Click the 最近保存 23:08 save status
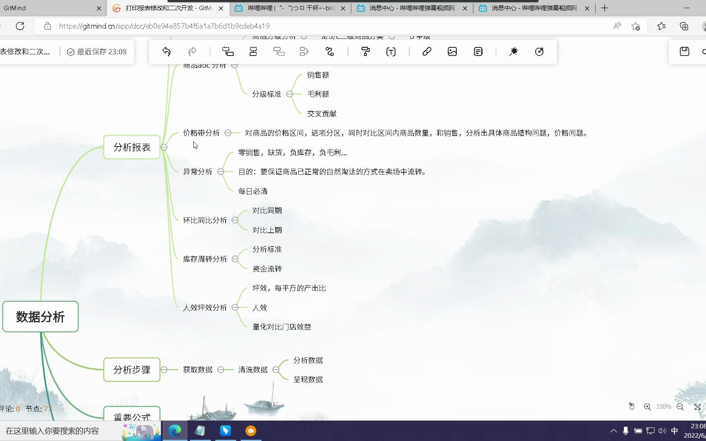 (96, 51)
